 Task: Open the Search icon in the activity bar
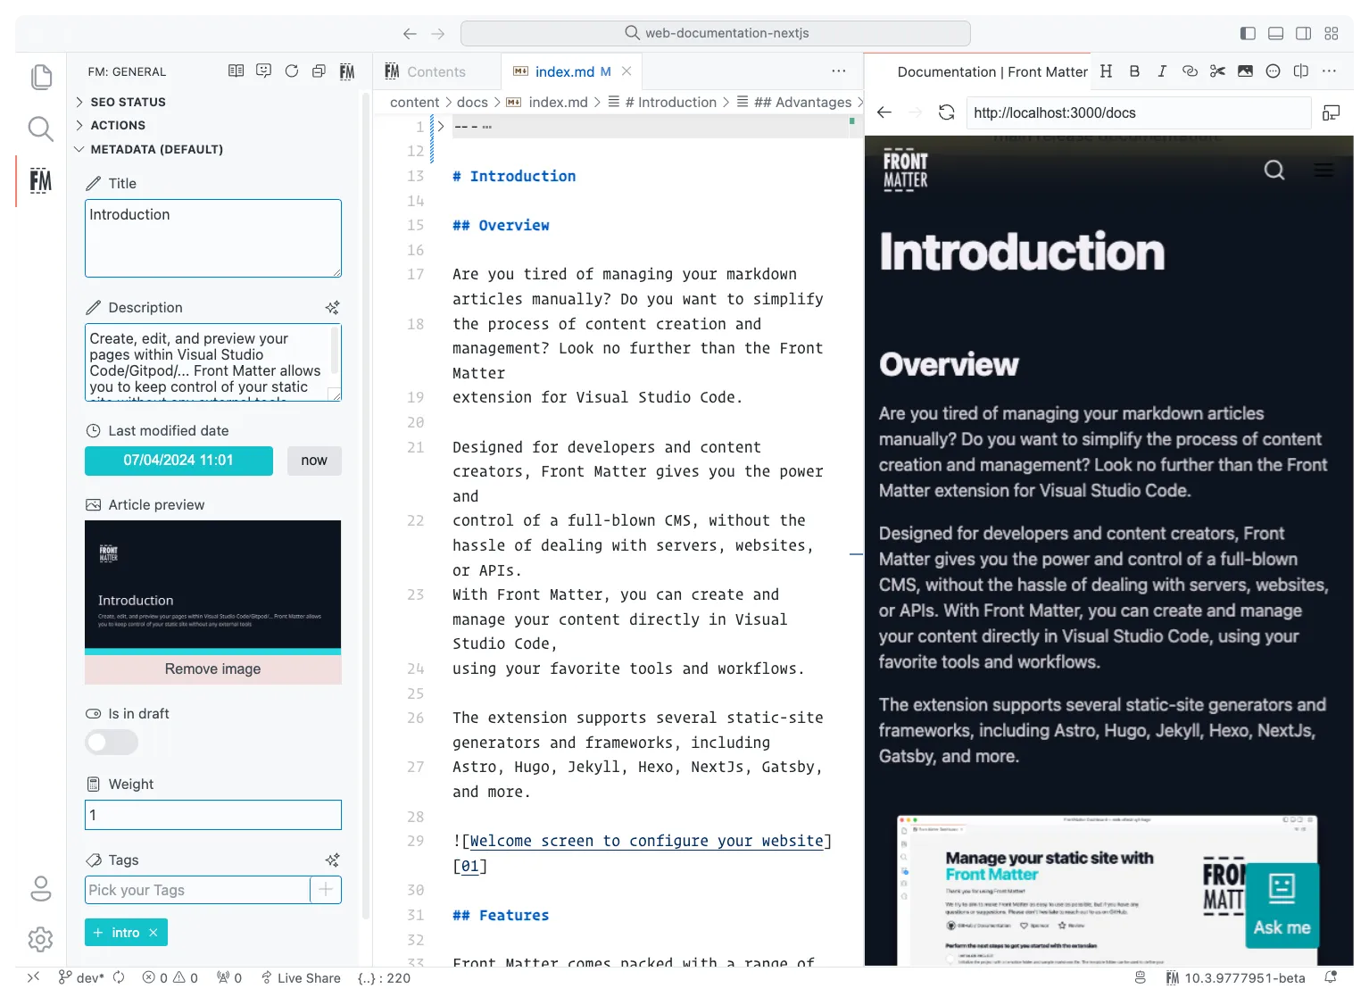coord(40,129)
